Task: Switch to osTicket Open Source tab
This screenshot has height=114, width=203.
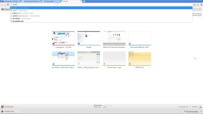Action: pos(31,1)
